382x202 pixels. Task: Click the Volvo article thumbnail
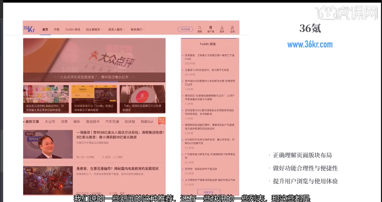tap(48, 144)
